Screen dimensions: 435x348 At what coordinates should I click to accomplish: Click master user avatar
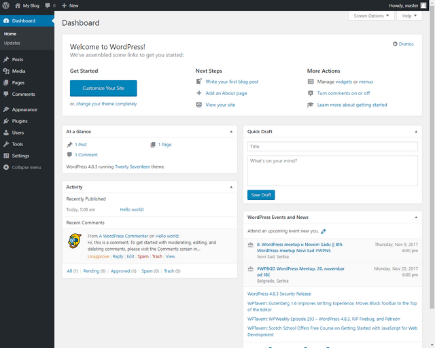[423, 5]
